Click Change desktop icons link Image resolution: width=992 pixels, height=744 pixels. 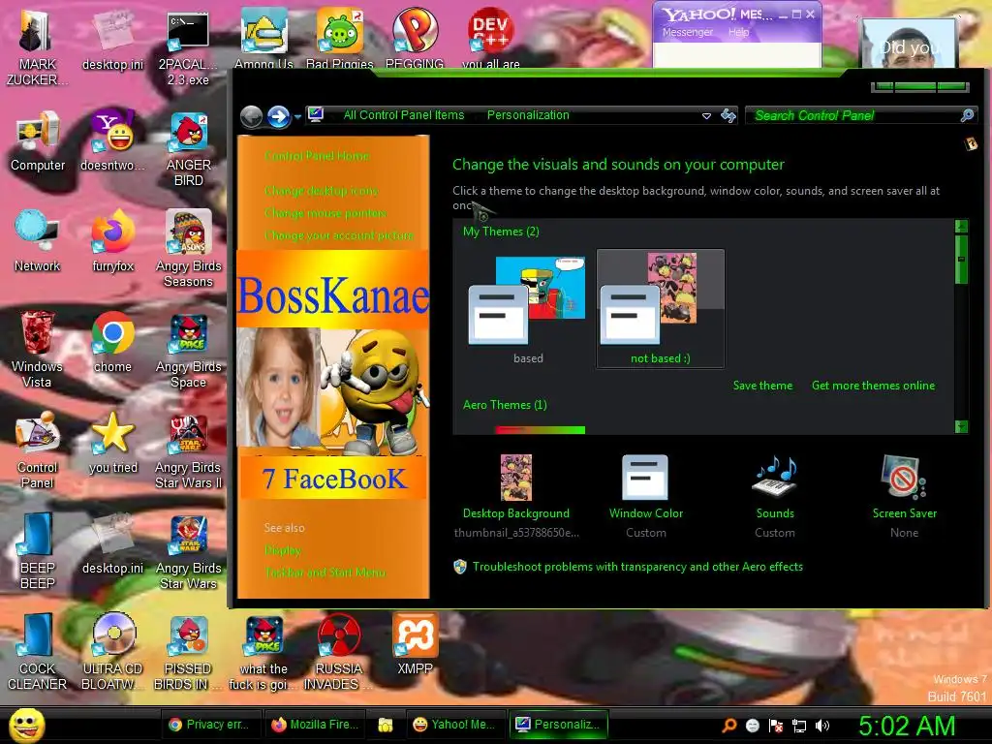click(x=322, y=191)
